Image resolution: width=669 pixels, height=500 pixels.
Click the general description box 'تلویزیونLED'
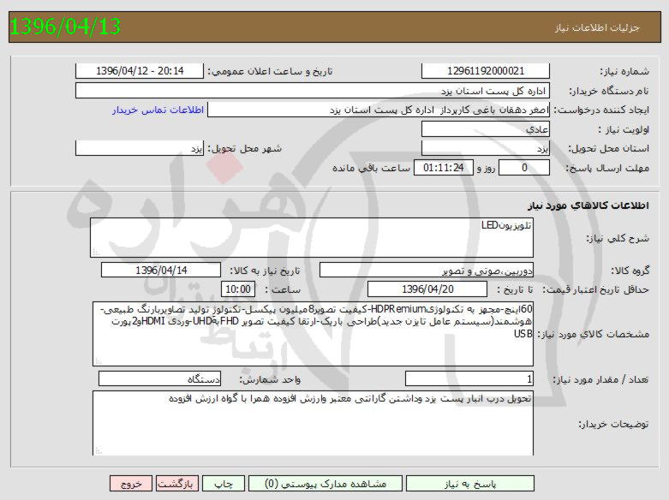(312, 238)
